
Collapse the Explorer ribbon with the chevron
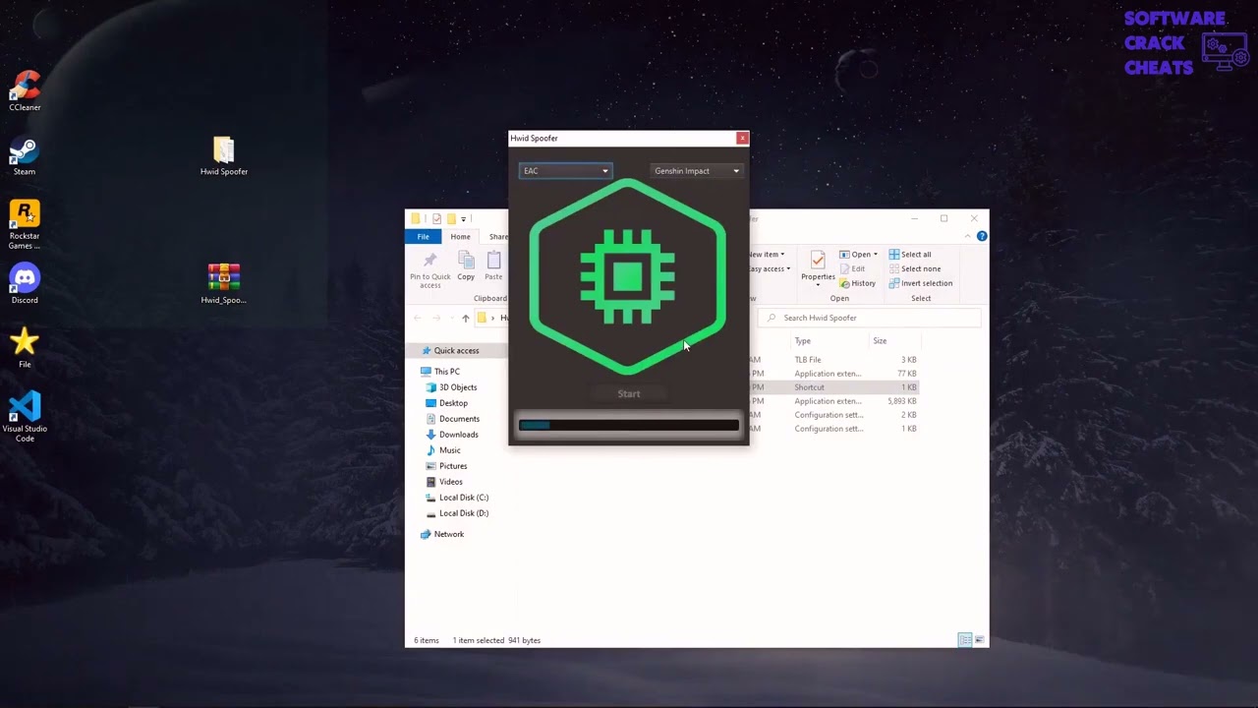pos(967,236)
